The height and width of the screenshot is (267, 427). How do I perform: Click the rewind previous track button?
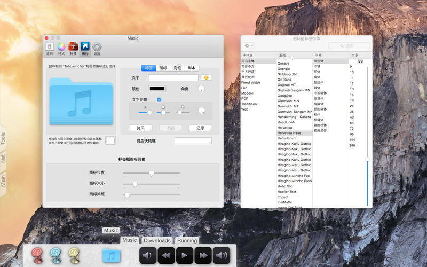point(166,255)
